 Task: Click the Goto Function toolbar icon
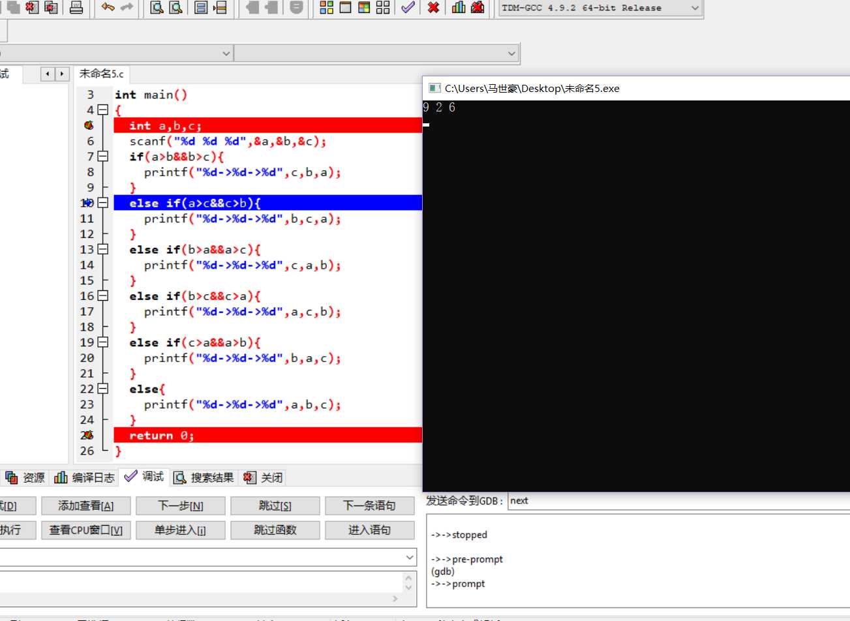click(201, 7)
